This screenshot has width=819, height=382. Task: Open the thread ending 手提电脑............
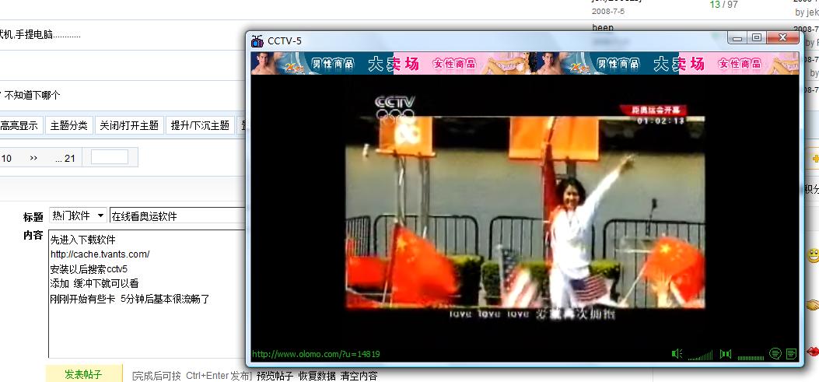coord(40,35)
